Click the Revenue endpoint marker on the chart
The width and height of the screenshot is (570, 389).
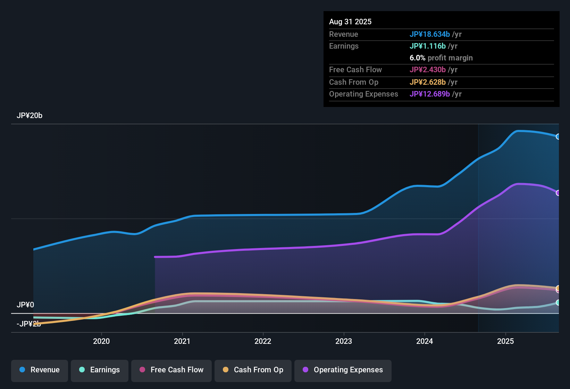pos(558,137)
